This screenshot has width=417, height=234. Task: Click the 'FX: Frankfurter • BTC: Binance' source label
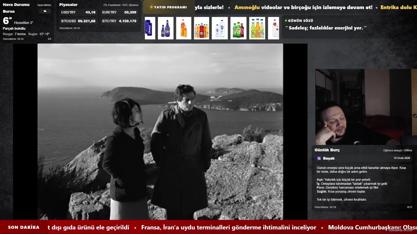click(121, 5)
